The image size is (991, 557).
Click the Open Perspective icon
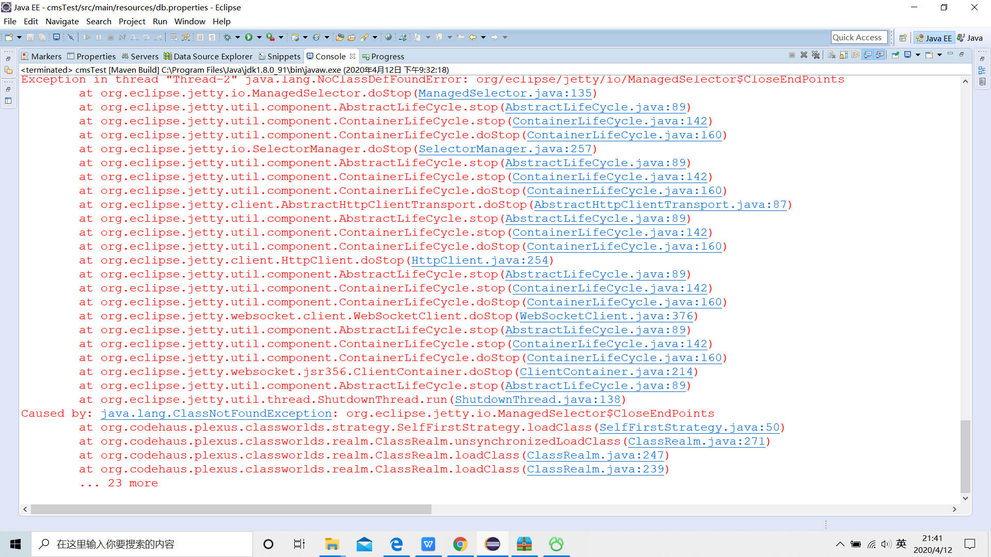(x=903, y=38)
